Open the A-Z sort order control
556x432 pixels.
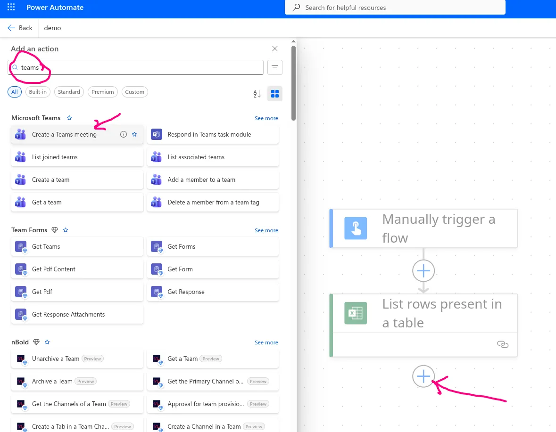click(x=257, y=94)
